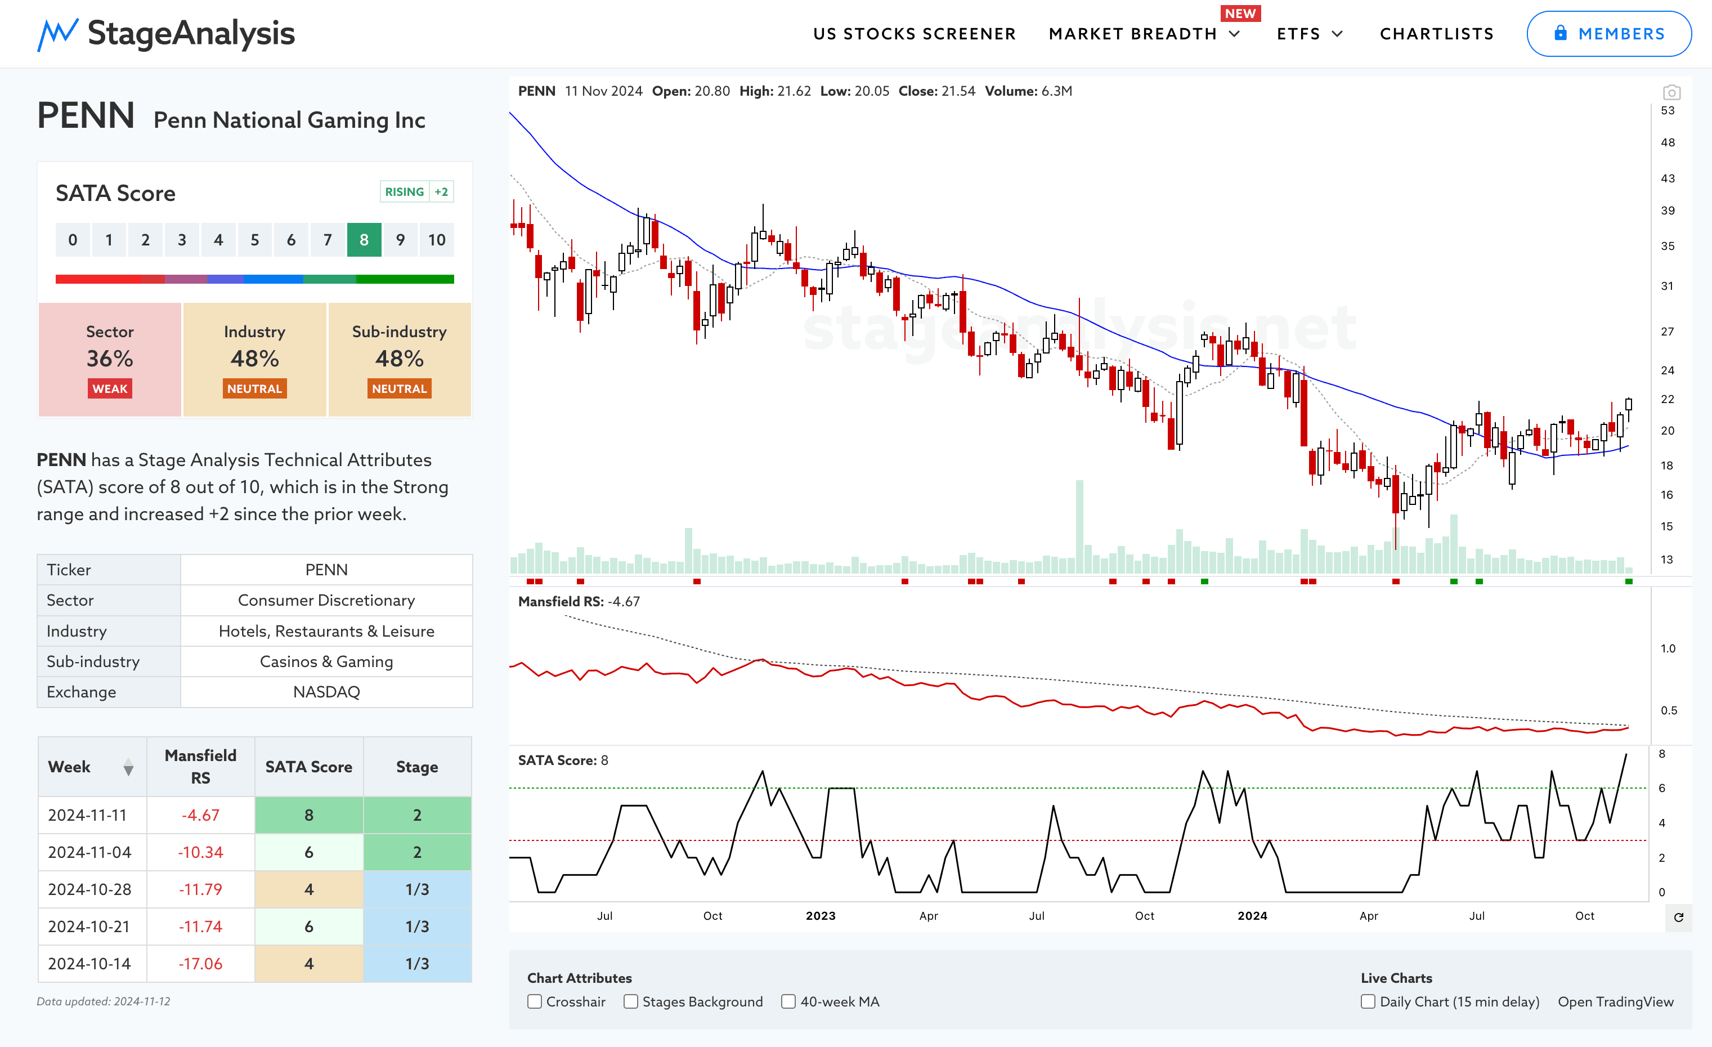1712x1047 pixels.
Task: Click the 2024-10-28 week cell
Action: pos(92,889)
